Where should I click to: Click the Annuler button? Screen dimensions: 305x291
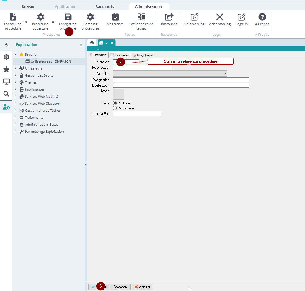pos(142,287)
